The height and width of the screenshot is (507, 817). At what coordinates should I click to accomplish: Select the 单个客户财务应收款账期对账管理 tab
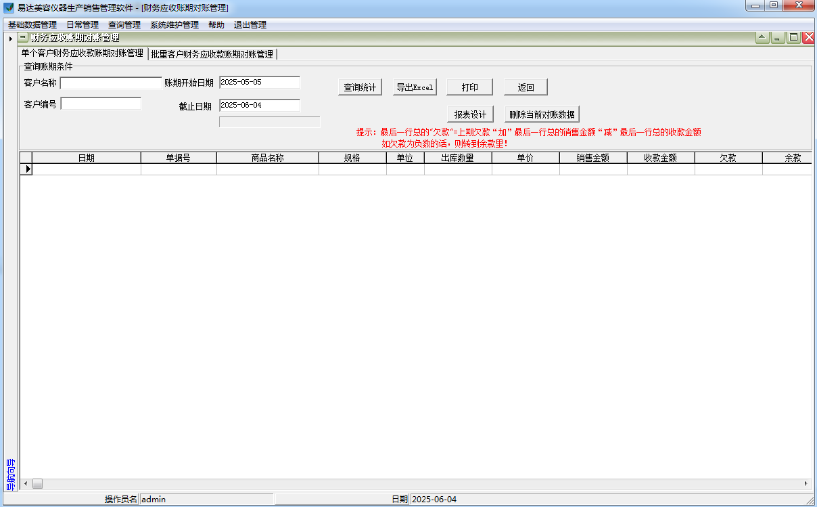tap(81, 53)
